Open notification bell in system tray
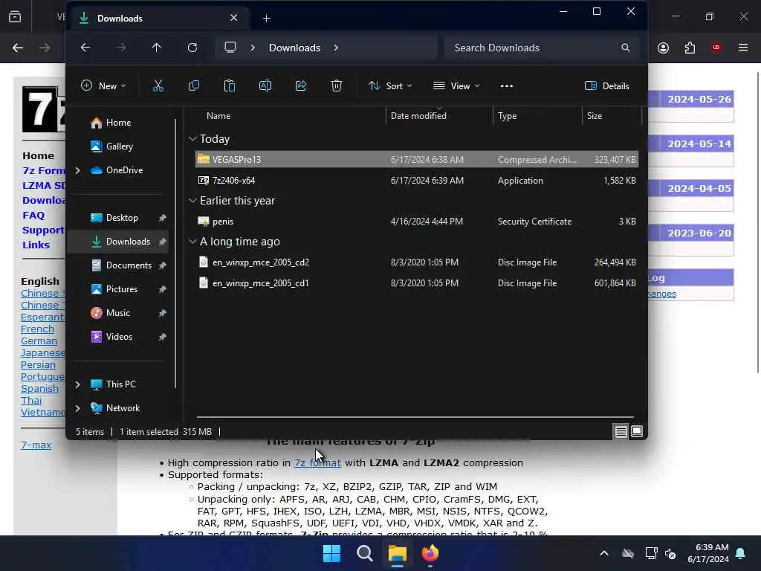Viewport: 761px width, 571px height. 741,553
